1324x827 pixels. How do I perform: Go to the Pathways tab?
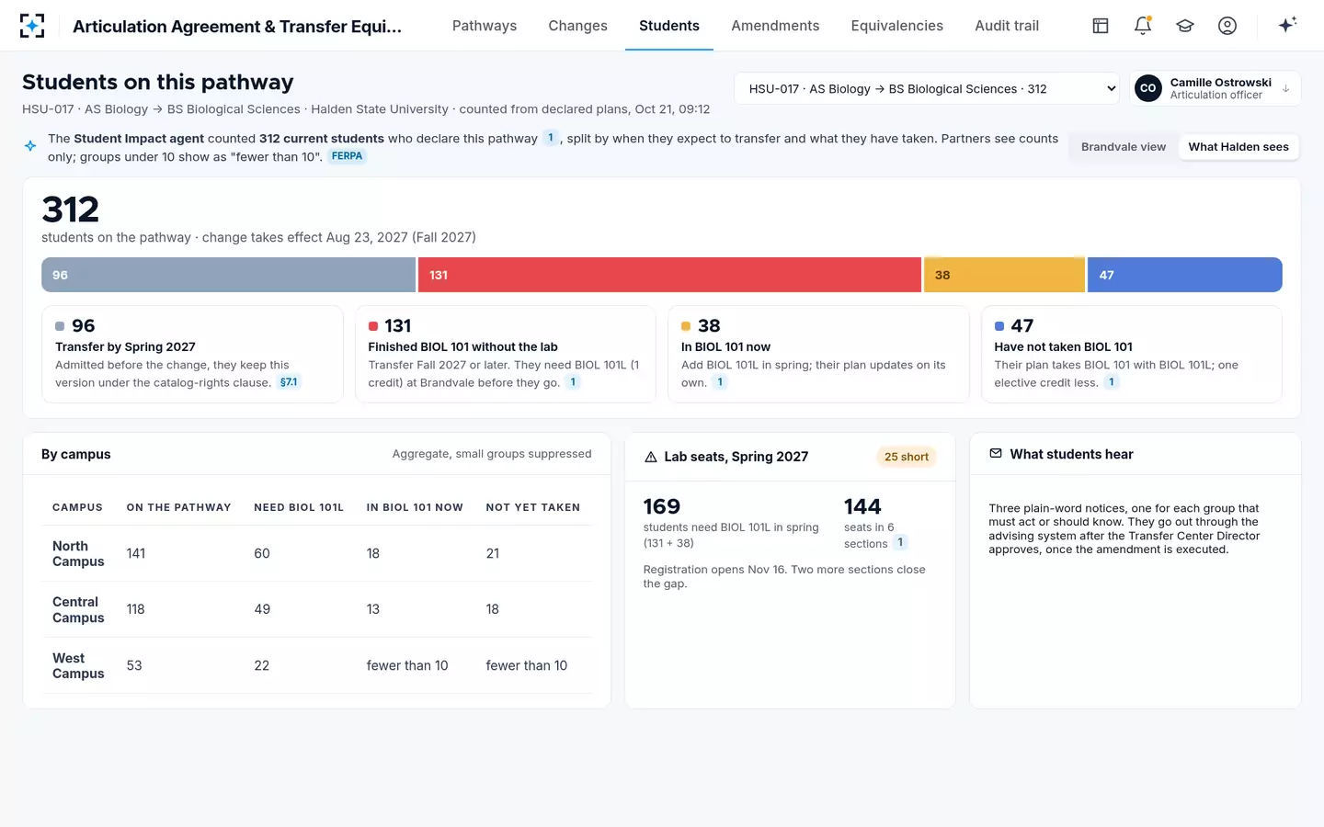pyautogui.click(x=485, y=26)
